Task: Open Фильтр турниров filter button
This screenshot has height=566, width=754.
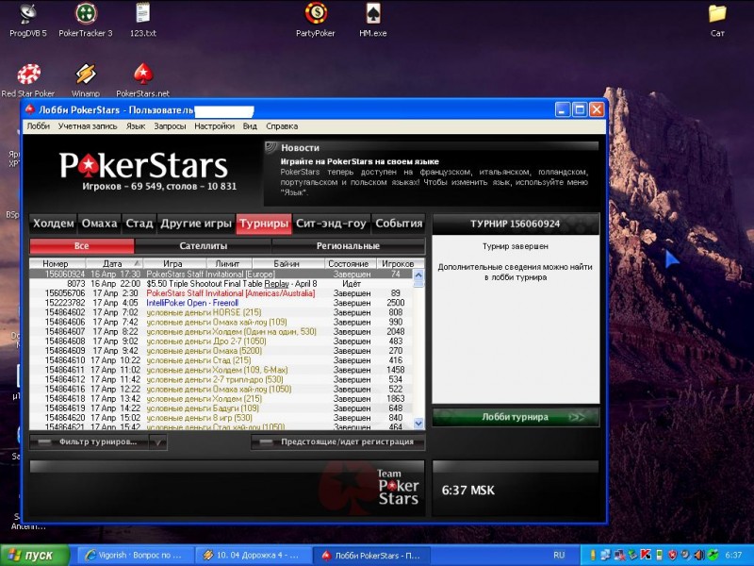Action: coord(90,441)
